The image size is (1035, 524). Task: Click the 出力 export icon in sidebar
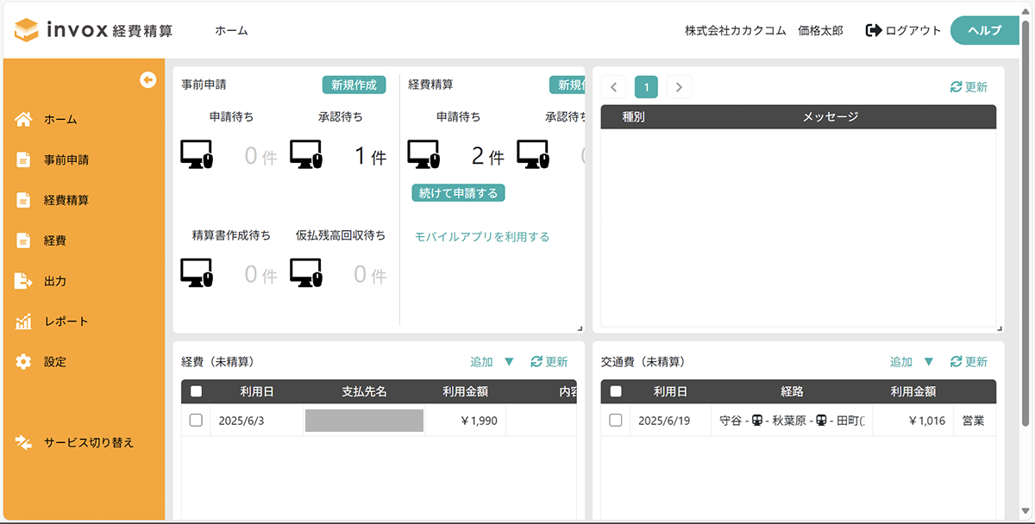23,281
